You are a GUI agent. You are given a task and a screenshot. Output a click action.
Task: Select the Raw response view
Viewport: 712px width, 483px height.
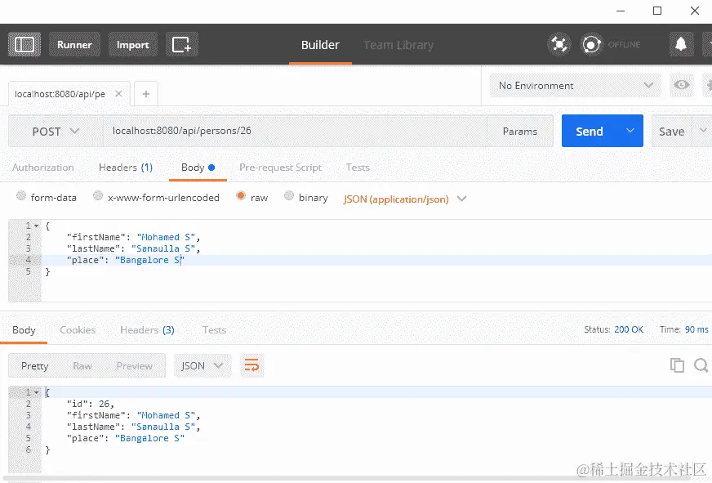[x=82, y=366]
